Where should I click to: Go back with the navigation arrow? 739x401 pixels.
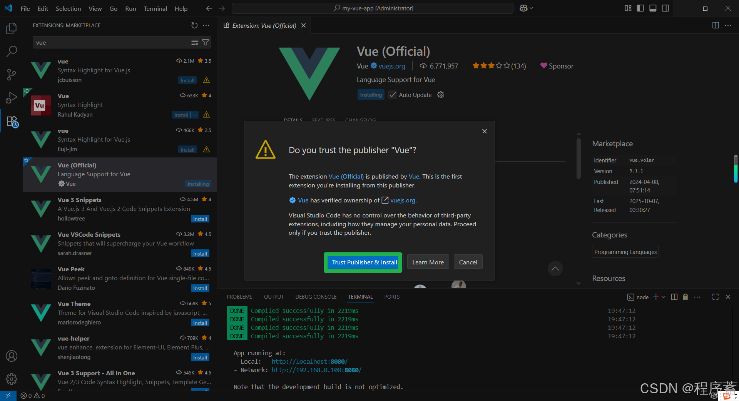click(x=209, y=8)
